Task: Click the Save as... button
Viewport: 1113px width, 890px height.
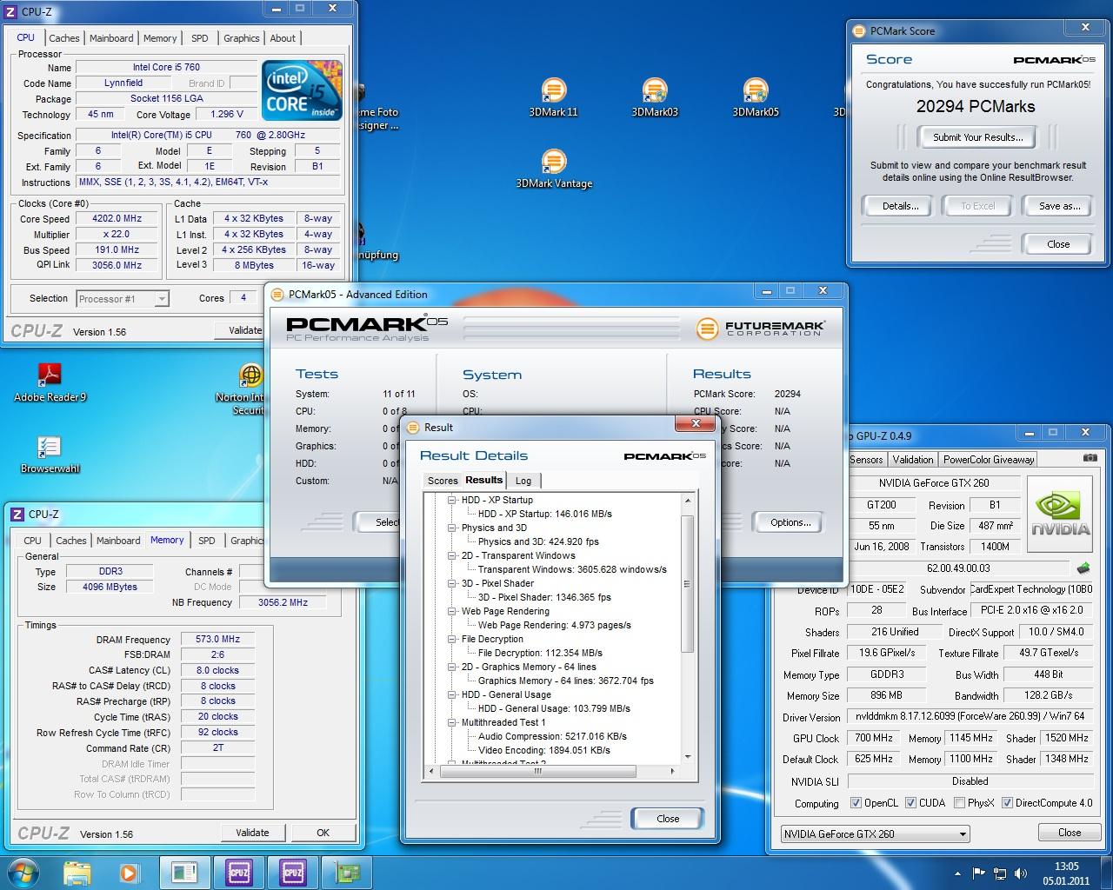Action: [x=1059, y=206]
